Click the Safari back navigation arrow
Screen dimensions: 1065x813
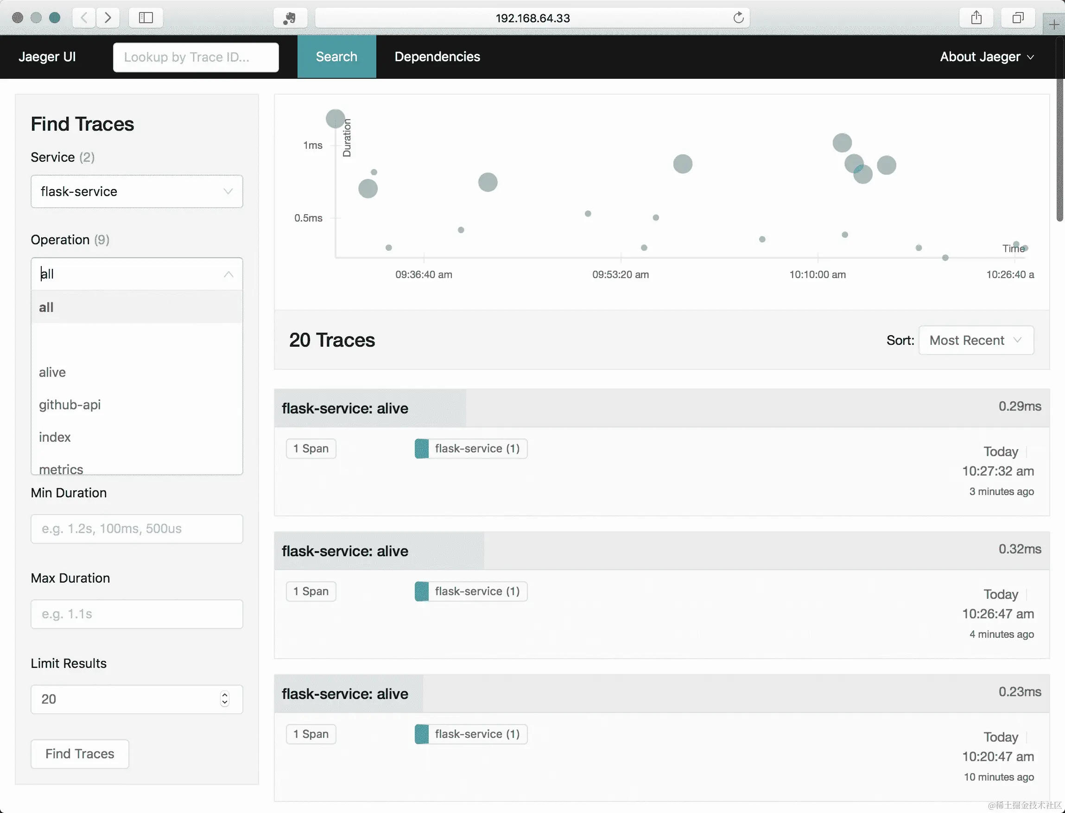84,18
